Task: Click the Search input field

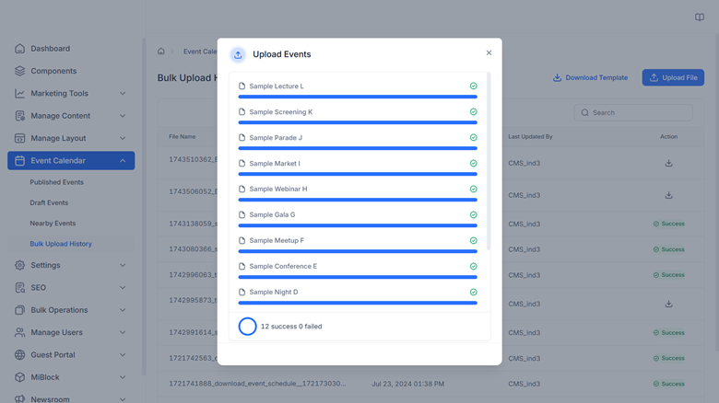Action: [632, 112]
